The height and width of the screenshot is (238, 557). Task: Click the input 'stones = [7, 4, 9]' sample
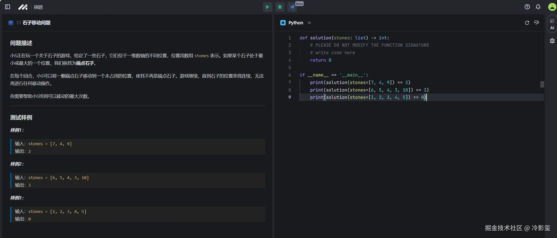tap(50, 144)
